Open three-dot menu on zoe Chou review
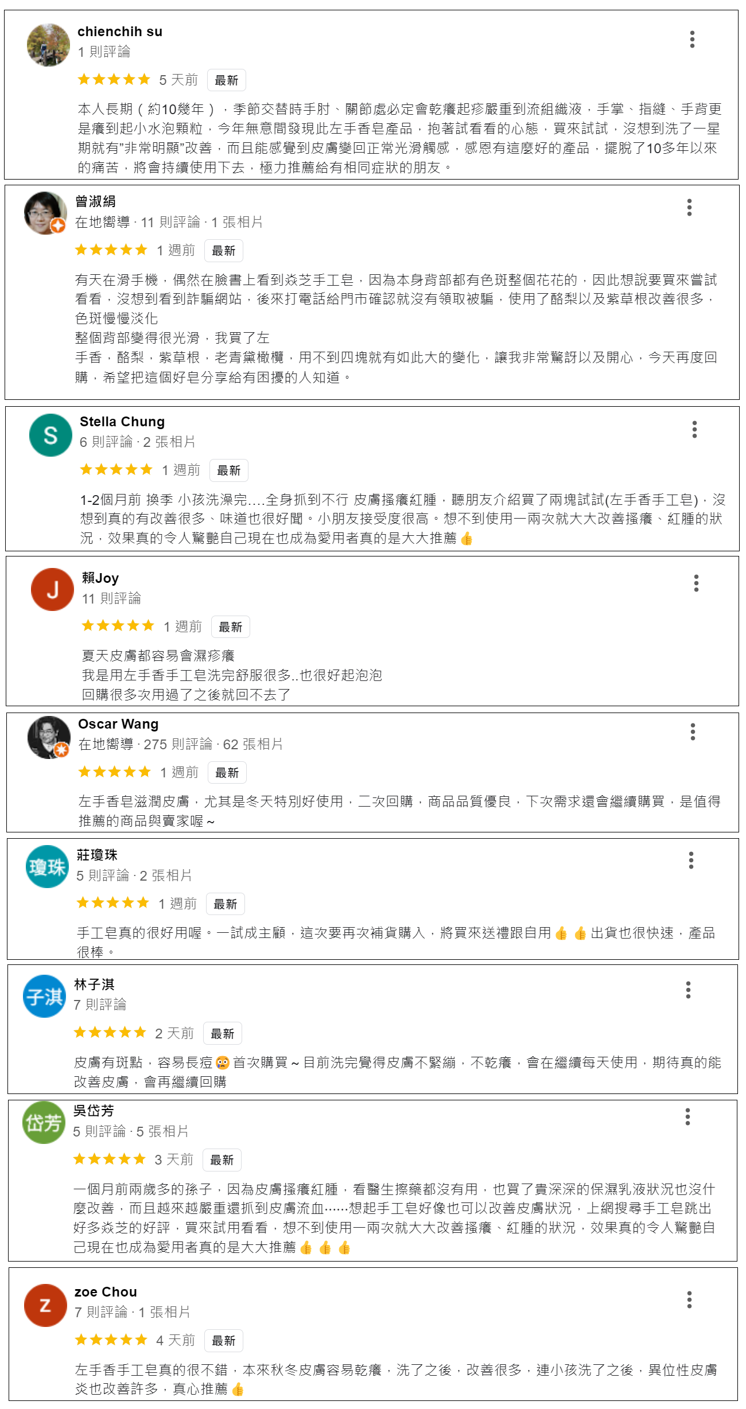This screenshot has width=746, height=1409. click(x=689, y=1299)
